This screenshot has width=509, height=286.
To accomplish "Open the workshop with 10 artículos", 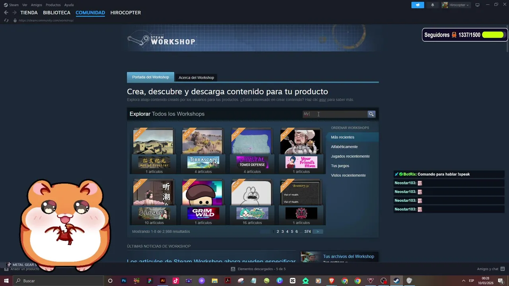I will (x=153, y=202).
